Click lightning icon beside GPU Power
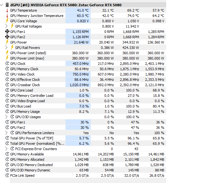The image size is (198, 183). pos(7,42)
